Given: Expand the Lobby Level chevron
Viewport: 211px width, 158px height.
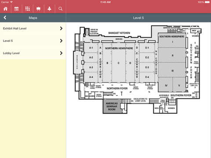Looking at the screenshot, I should 61,53.
